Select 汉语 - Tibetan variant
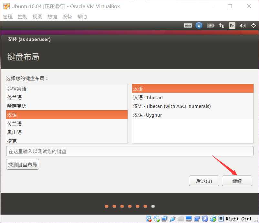Screen dimensions: 259x223 [192, 97]
